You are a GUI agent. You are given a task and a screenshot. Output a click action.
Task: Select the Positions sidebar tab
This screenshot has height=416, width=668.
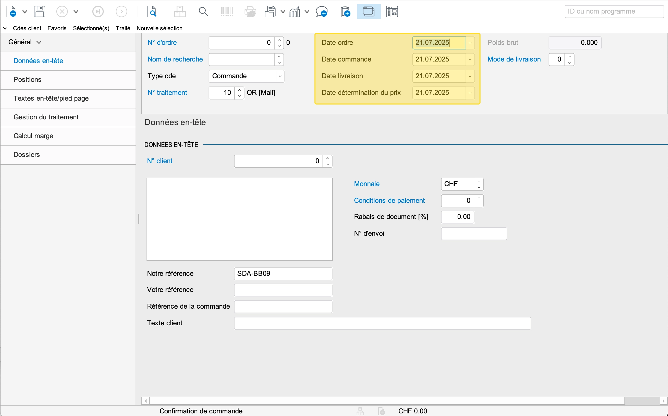click(27, 79)
